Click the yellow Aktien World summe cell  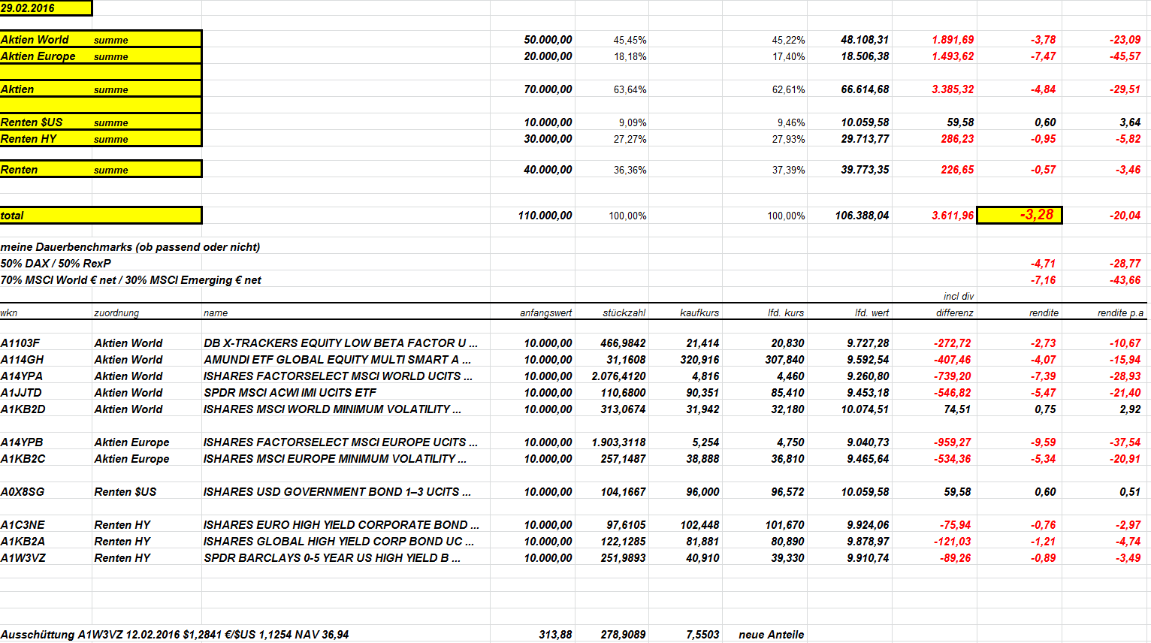coord(101,39)
